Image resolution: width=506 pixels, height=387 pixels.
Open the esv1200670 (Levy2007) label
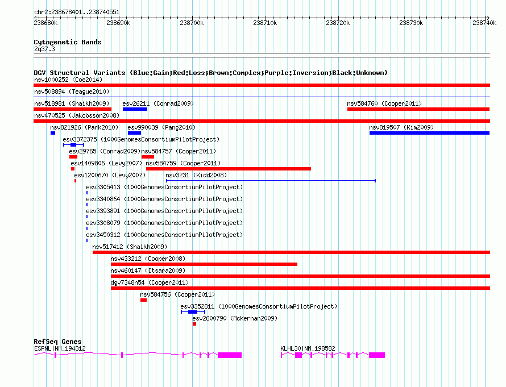point(110,175)
